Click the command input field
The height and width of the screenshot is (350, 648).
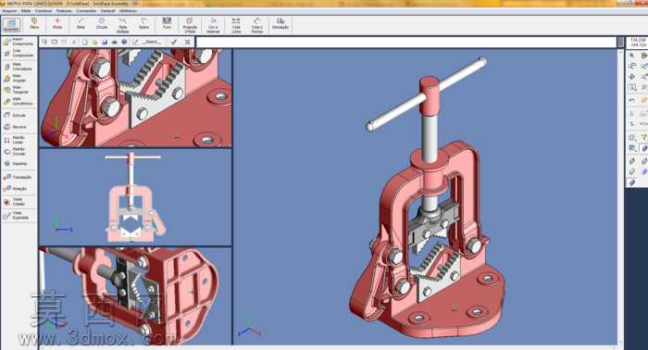pos(406,43)
